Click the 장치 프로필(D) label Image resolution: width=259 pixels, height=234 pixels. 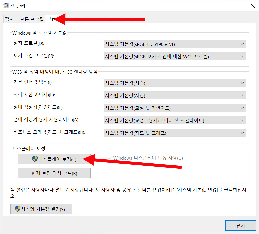click(x=29, y=43)
